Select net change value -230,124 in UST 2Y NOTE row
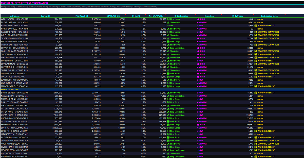This screenshot has width=304, height=158. 161,112
